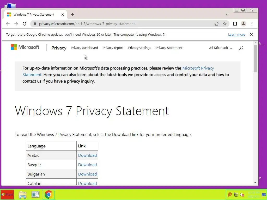The width and height of the screenshot is (267, 200).
Task: Open Privacy report page
Action: tap(113, 48)
